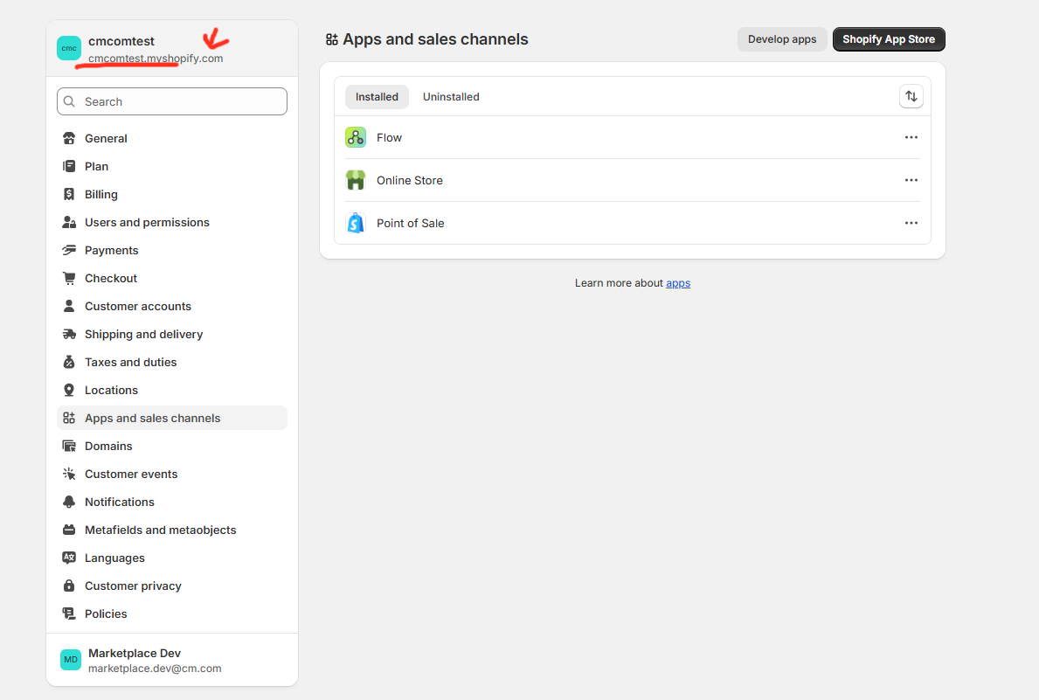This screenshot has height=700, width=1039.
Task: Select the Installed tab
Action: point(377,97)
